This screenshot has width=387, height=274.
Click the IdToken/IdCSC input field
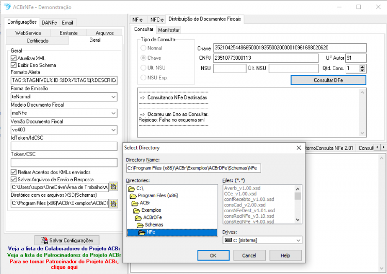[x=64, y=146]
